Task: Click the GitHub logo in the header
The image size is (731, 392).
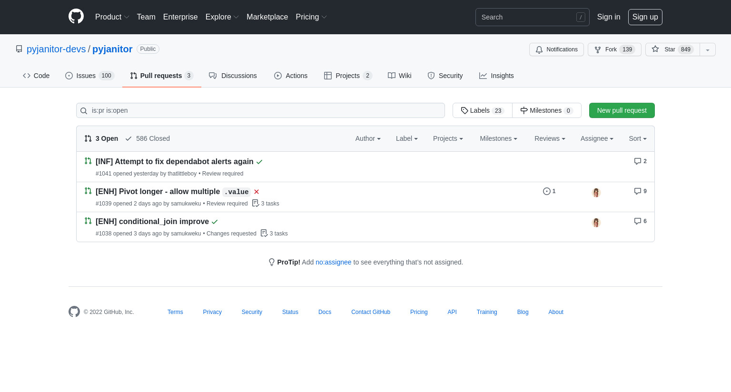Action: (76, 17)
